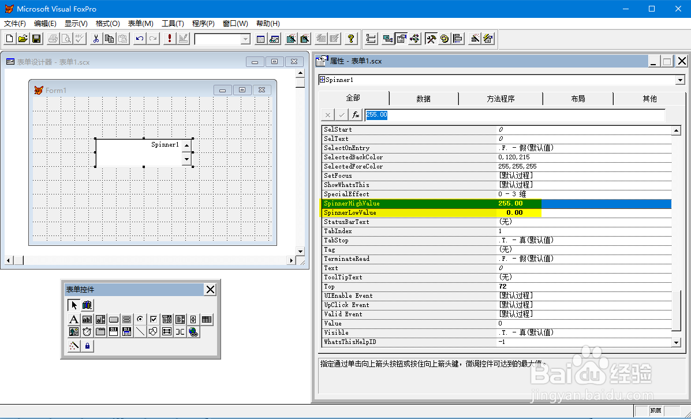Select the Command Group control icon
The width and height of the screenshot is (691, 419).
point(127,319)
